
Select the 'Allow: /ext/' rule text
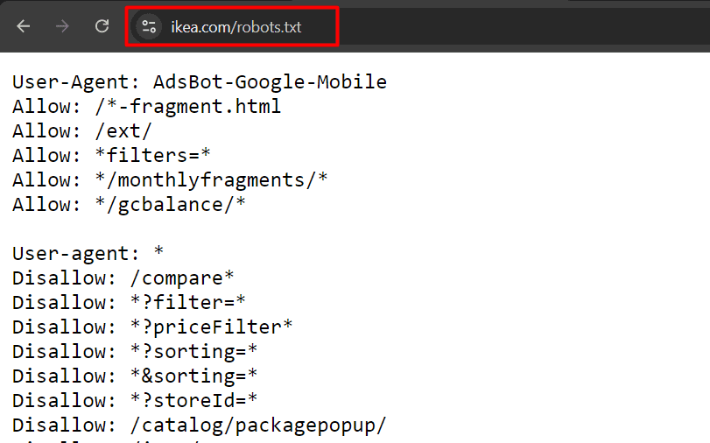[x=81, y=131]
